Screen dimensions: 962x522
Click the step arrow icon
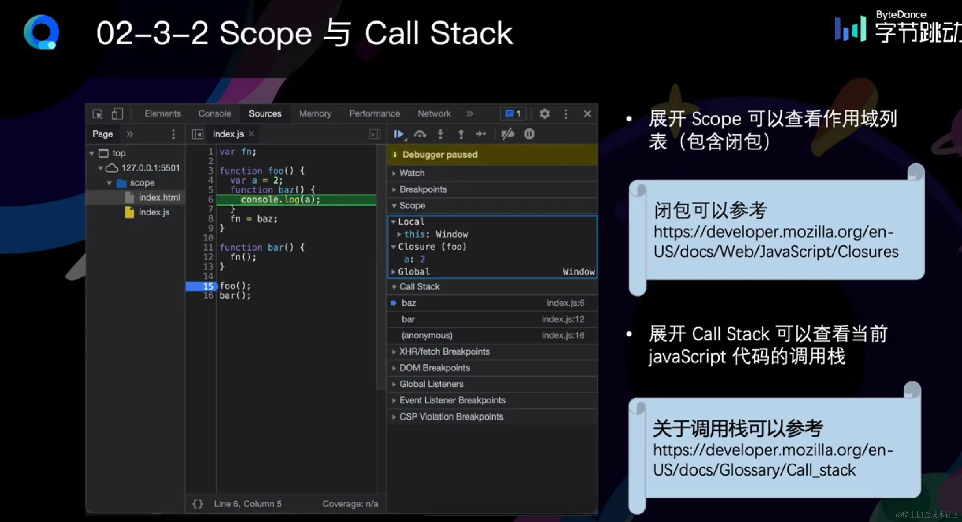point(481,134)
